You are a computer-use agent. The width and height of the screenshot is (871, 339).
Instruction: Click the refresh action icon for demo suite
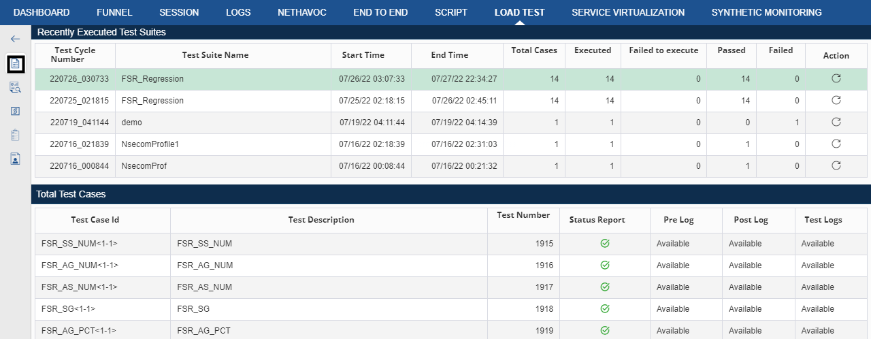click(x=836, y=123)
